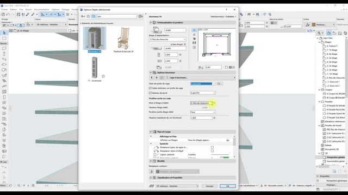Collapse the Plan et Coupe panel
The width and height of the screenshot is (348, 195).
(x=151, y=132)
